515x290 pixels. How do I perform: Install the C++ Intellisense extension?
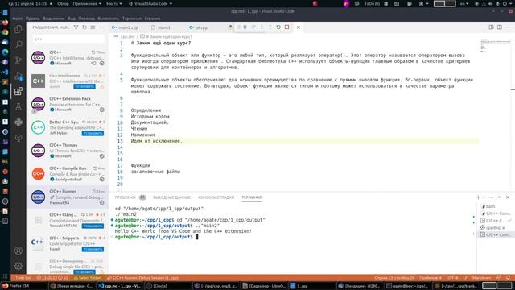84,86
